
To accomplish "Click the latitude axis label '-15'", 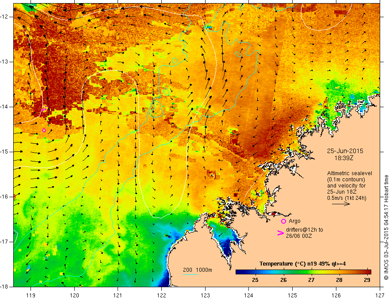I will pos(4,152).
